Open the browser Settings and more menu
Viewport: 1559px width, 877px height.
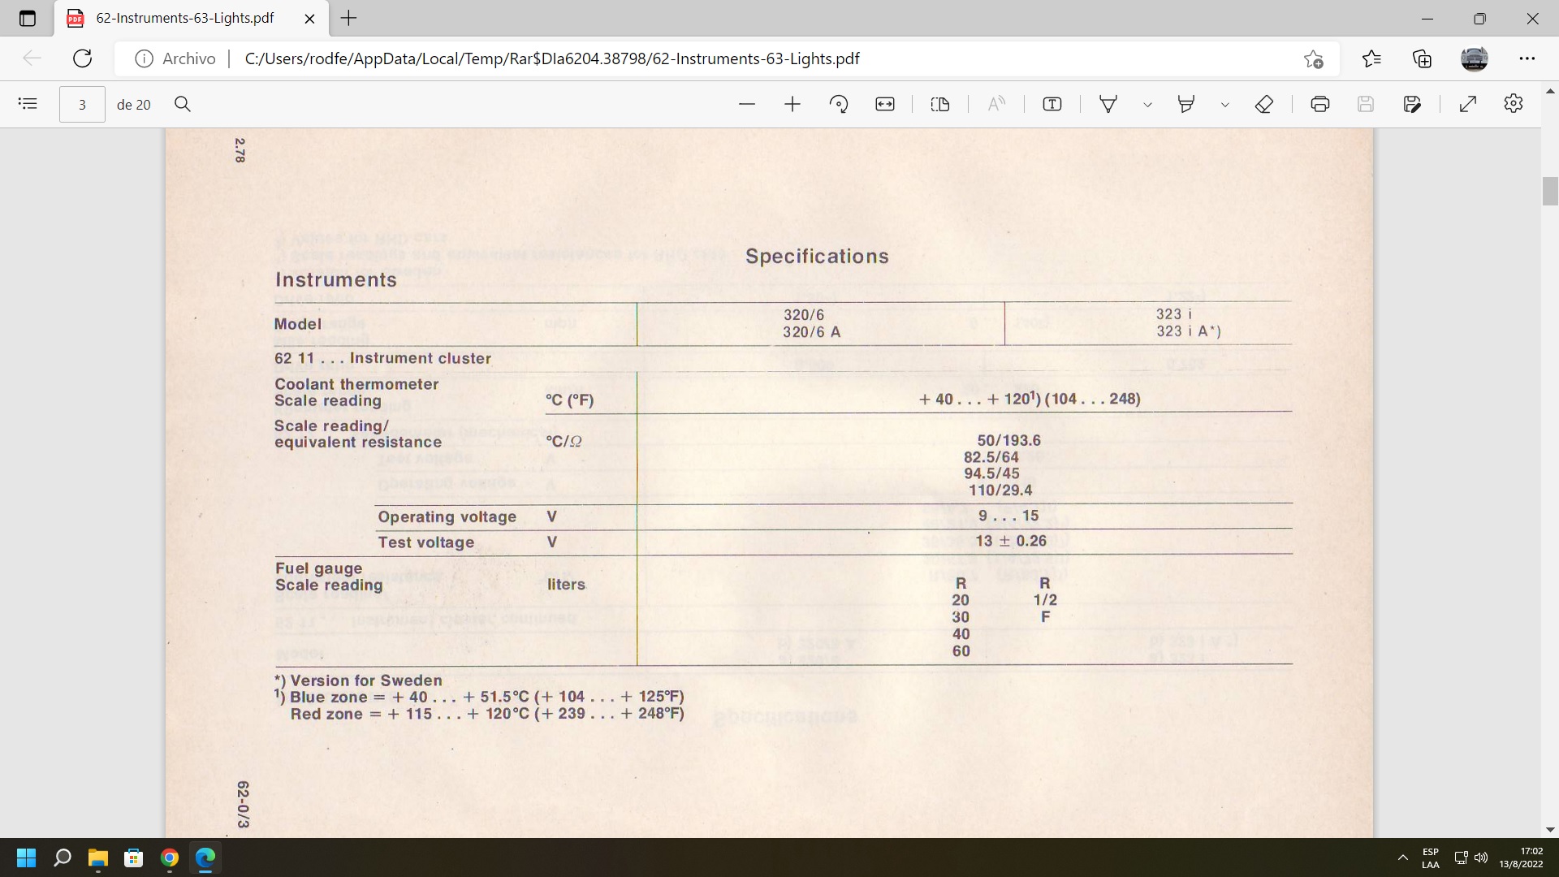[1527, 58]
